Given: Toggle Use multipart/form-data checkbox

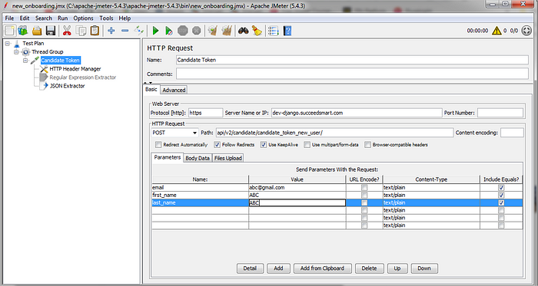Looking at the screenshot, I should [x=307, y=145].
